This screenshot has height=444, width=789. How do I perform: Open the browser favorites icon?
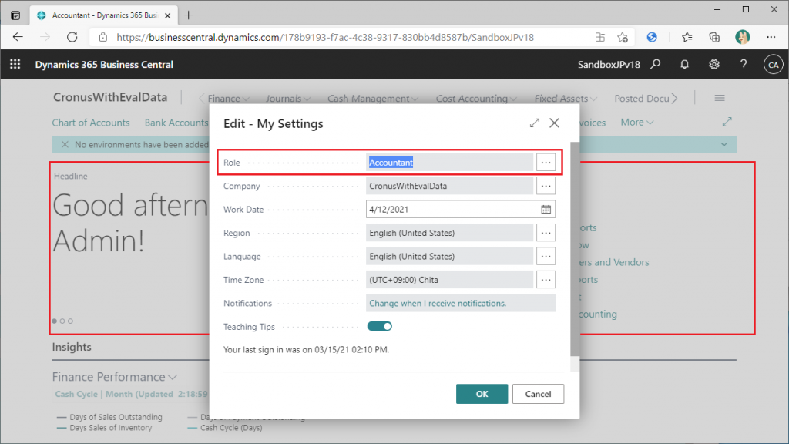[x=687, y=37]
